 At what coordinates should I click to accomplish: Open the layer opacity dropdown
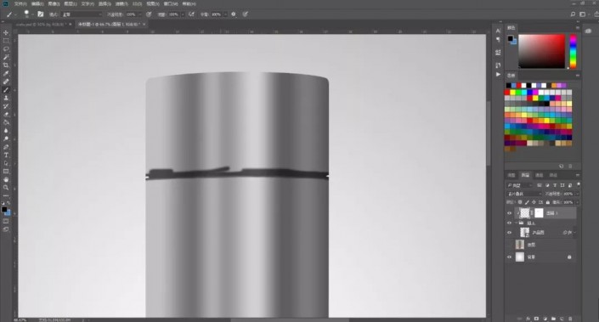pyautogui.click(x=576, y=194)
